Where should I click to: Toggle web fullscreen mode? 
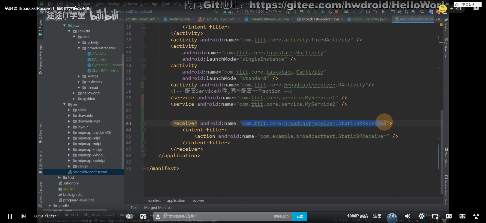tap(462, 216)
